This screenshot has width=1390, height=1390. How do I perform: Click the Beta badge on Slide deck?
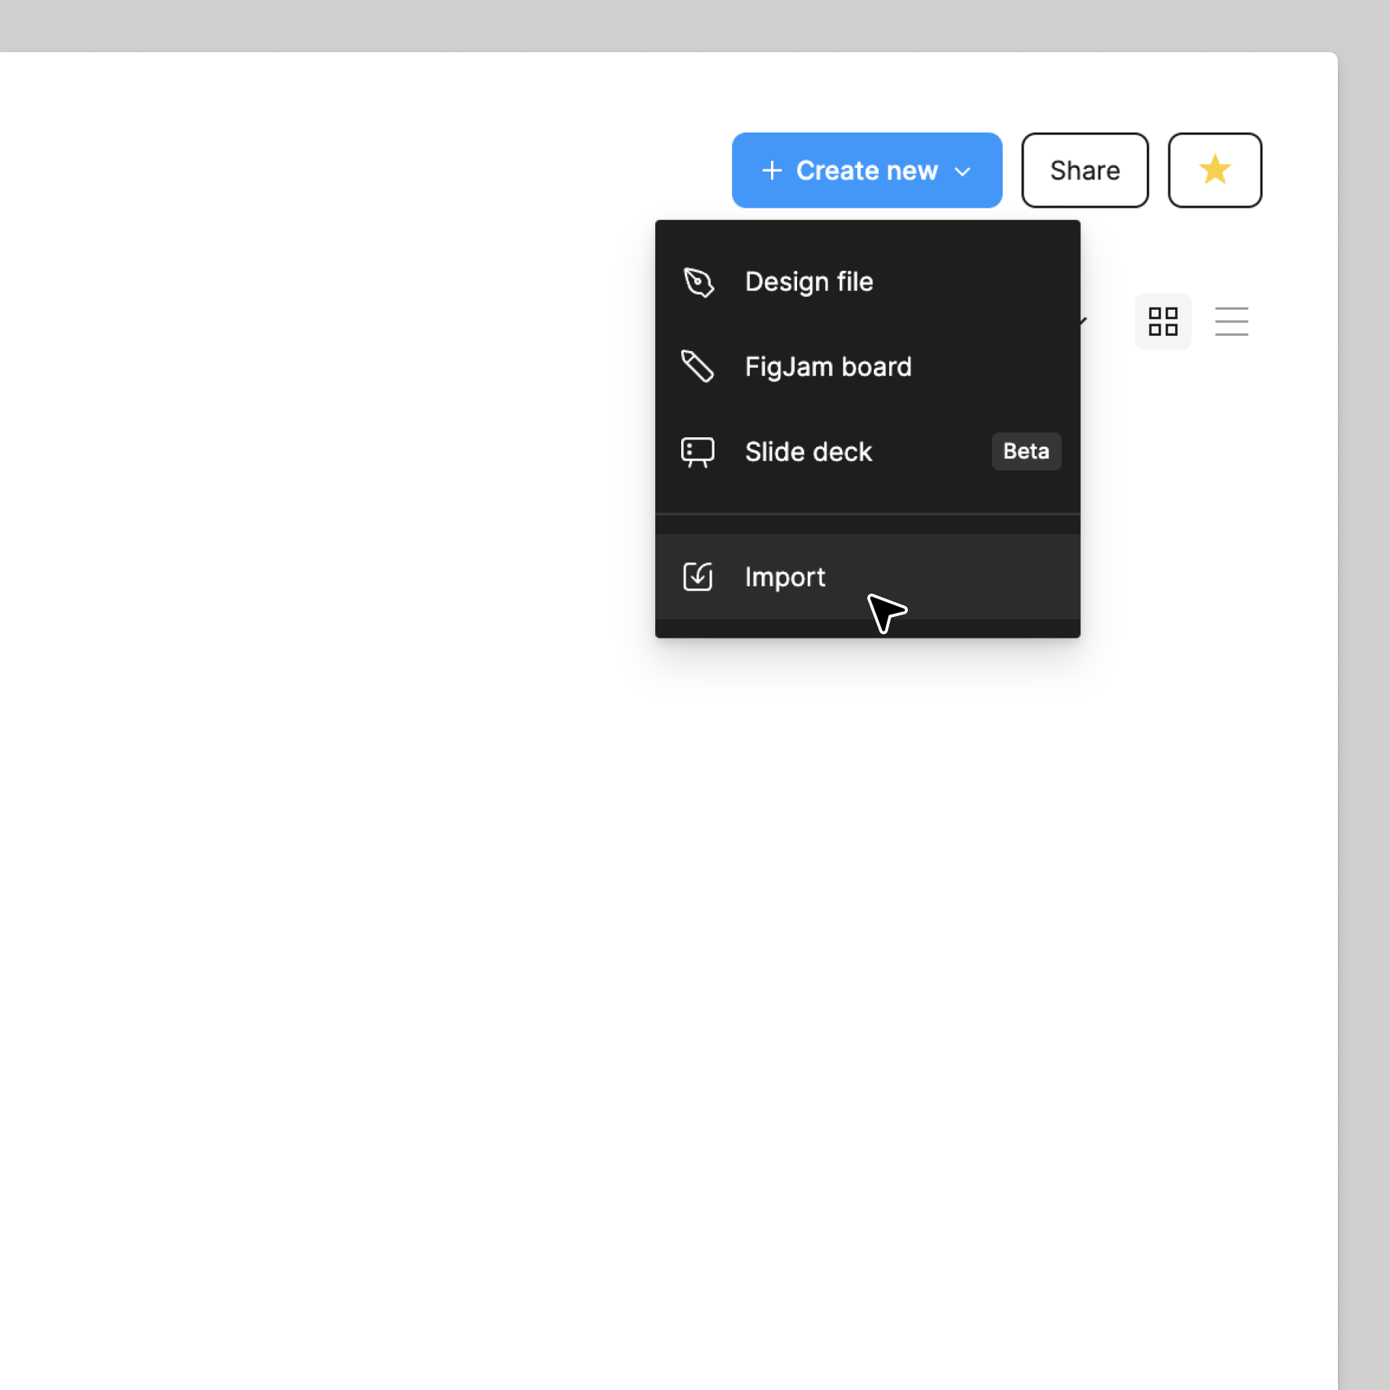coord(1025,451)
